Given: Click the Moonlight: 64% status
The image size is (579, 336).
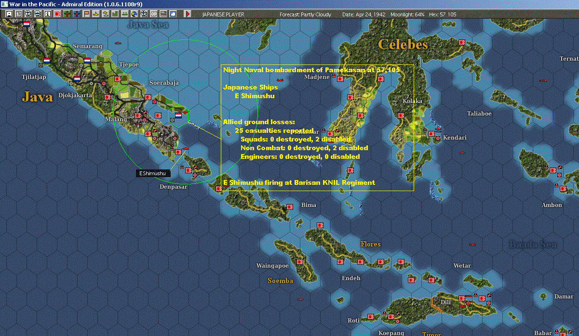Looking at the screenshot, I should (407, 14).
